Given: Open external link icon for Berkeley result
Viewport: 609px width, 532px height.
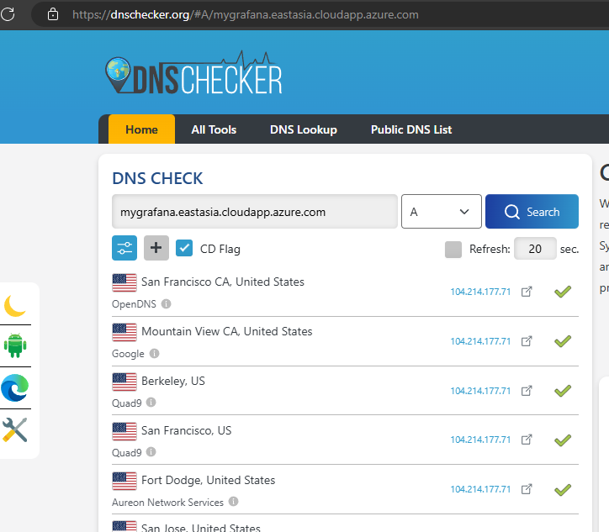Looking at the screenshot, I should point(527,390).
